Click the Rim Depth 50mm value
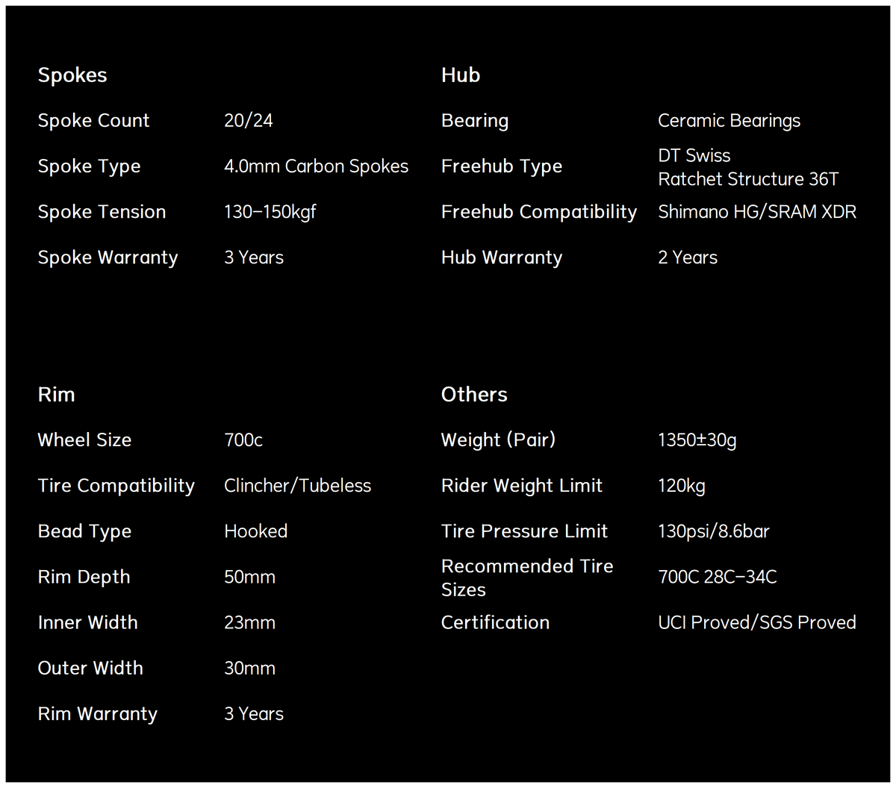The image size is (896, 788). pos(250,577)
